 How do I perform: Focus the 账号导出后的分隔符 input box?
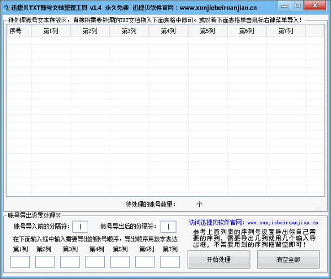[168, 227]
